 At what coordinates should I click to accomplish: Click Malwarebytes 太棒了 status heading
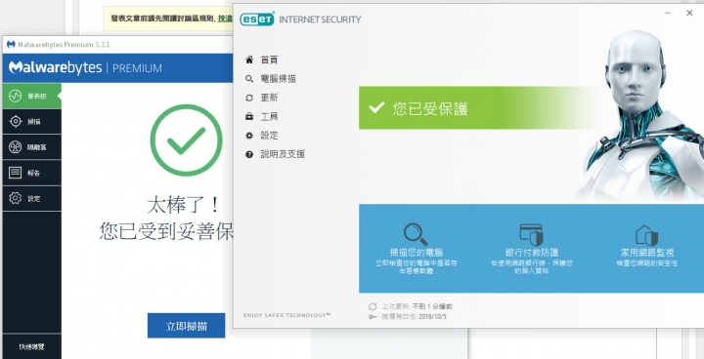[184, 205]
